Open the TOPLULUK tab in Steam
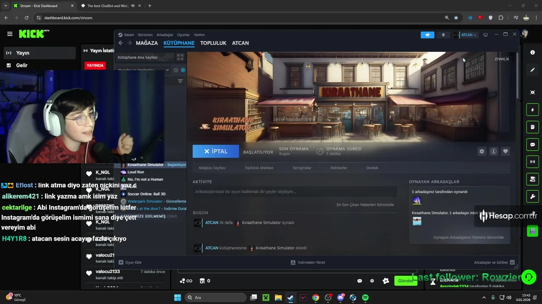 tap(213, 43)
